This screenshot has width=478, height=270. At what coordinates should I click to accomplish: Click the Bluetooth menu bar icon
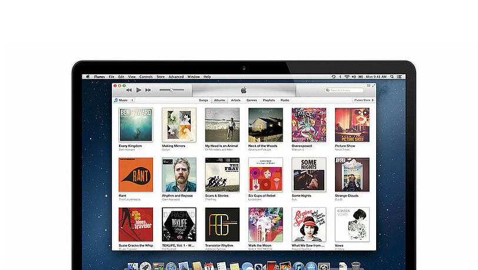340,77
